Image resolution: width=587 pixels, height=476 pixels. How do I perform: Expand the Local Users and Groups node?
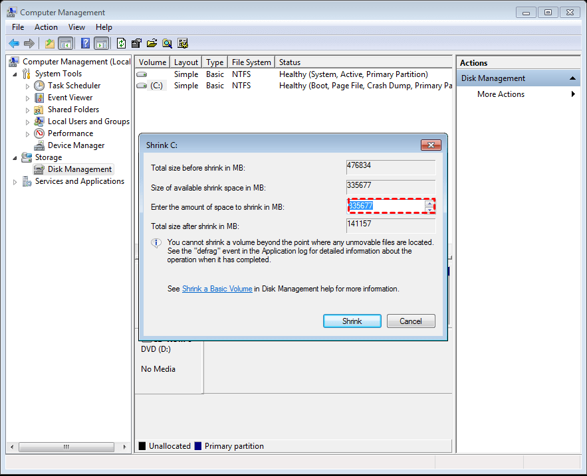tap(27, 122)
